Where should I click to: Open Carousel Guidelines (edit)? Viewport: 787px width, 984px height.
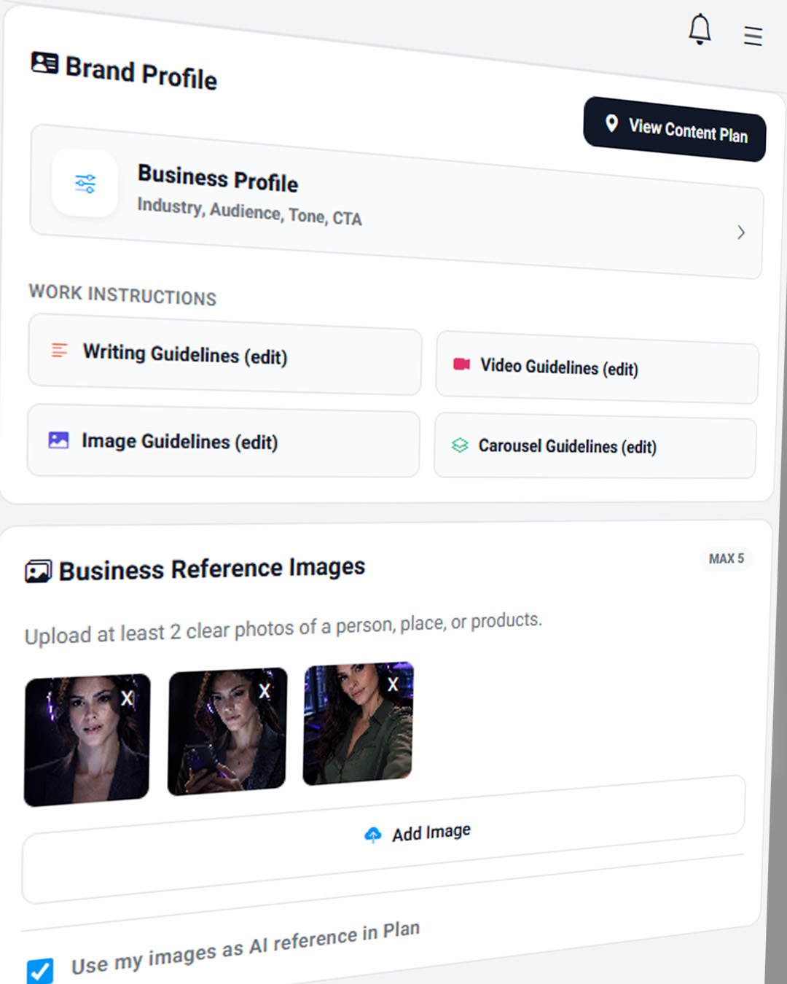(595, 446)
